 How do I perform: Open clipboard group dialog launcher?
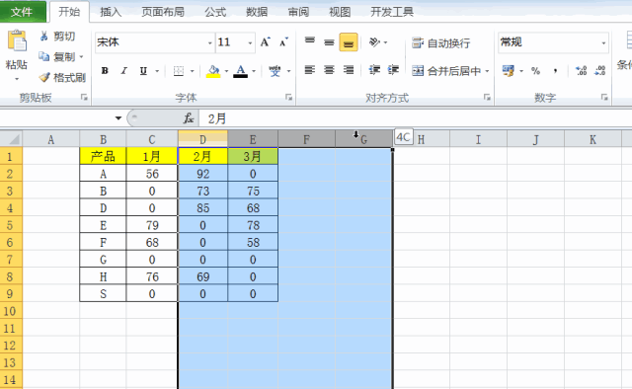click(x=84, y=97)
